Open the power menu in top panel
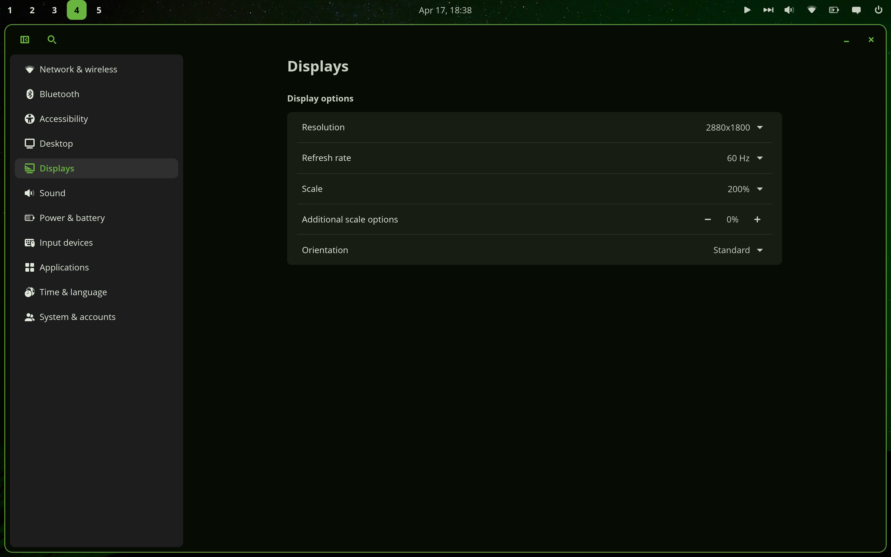 879,10
